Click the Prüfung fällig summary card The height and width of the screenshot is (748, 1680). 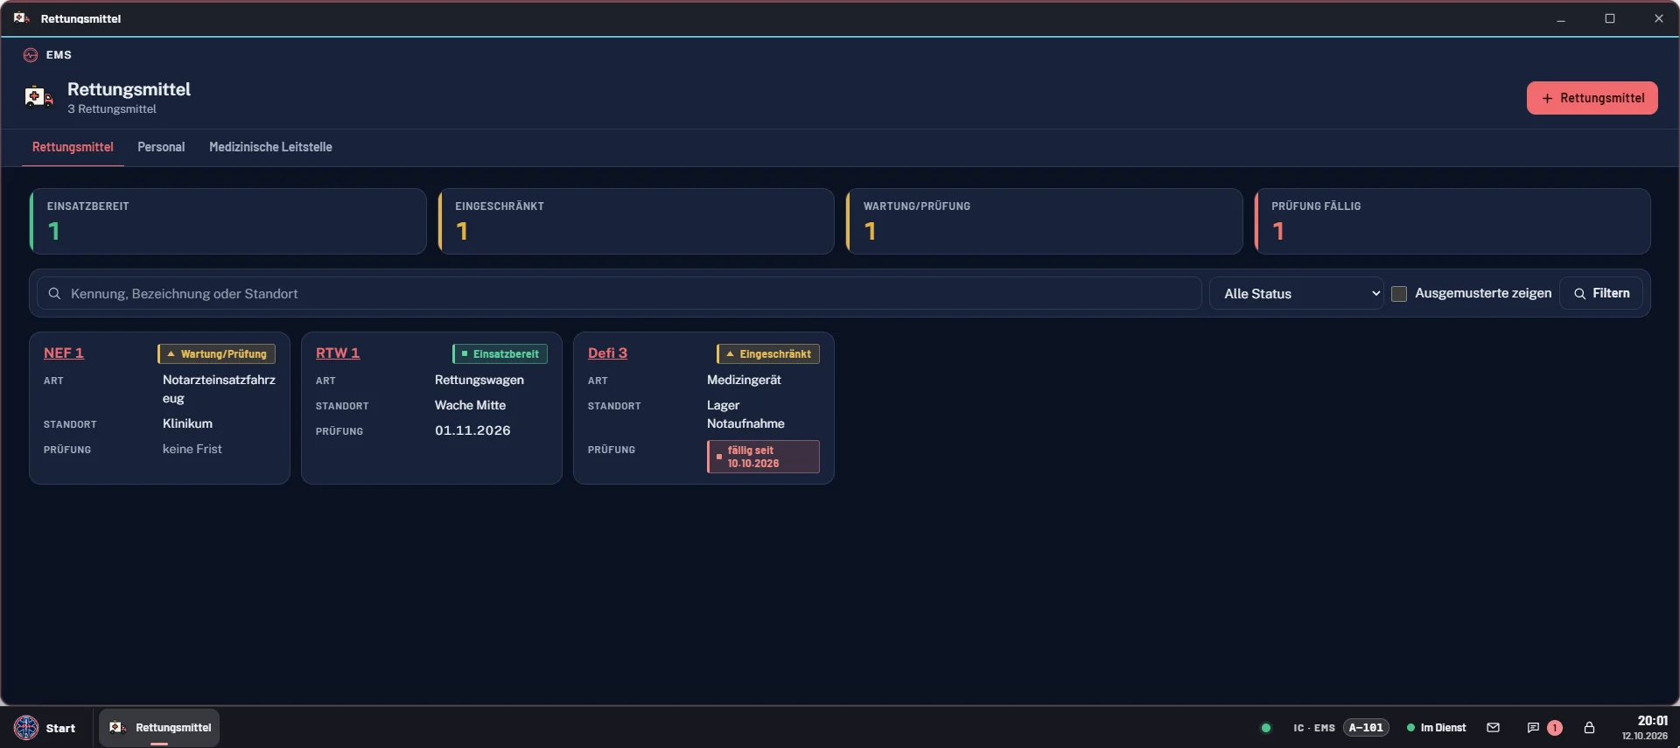click(1452, 221)
